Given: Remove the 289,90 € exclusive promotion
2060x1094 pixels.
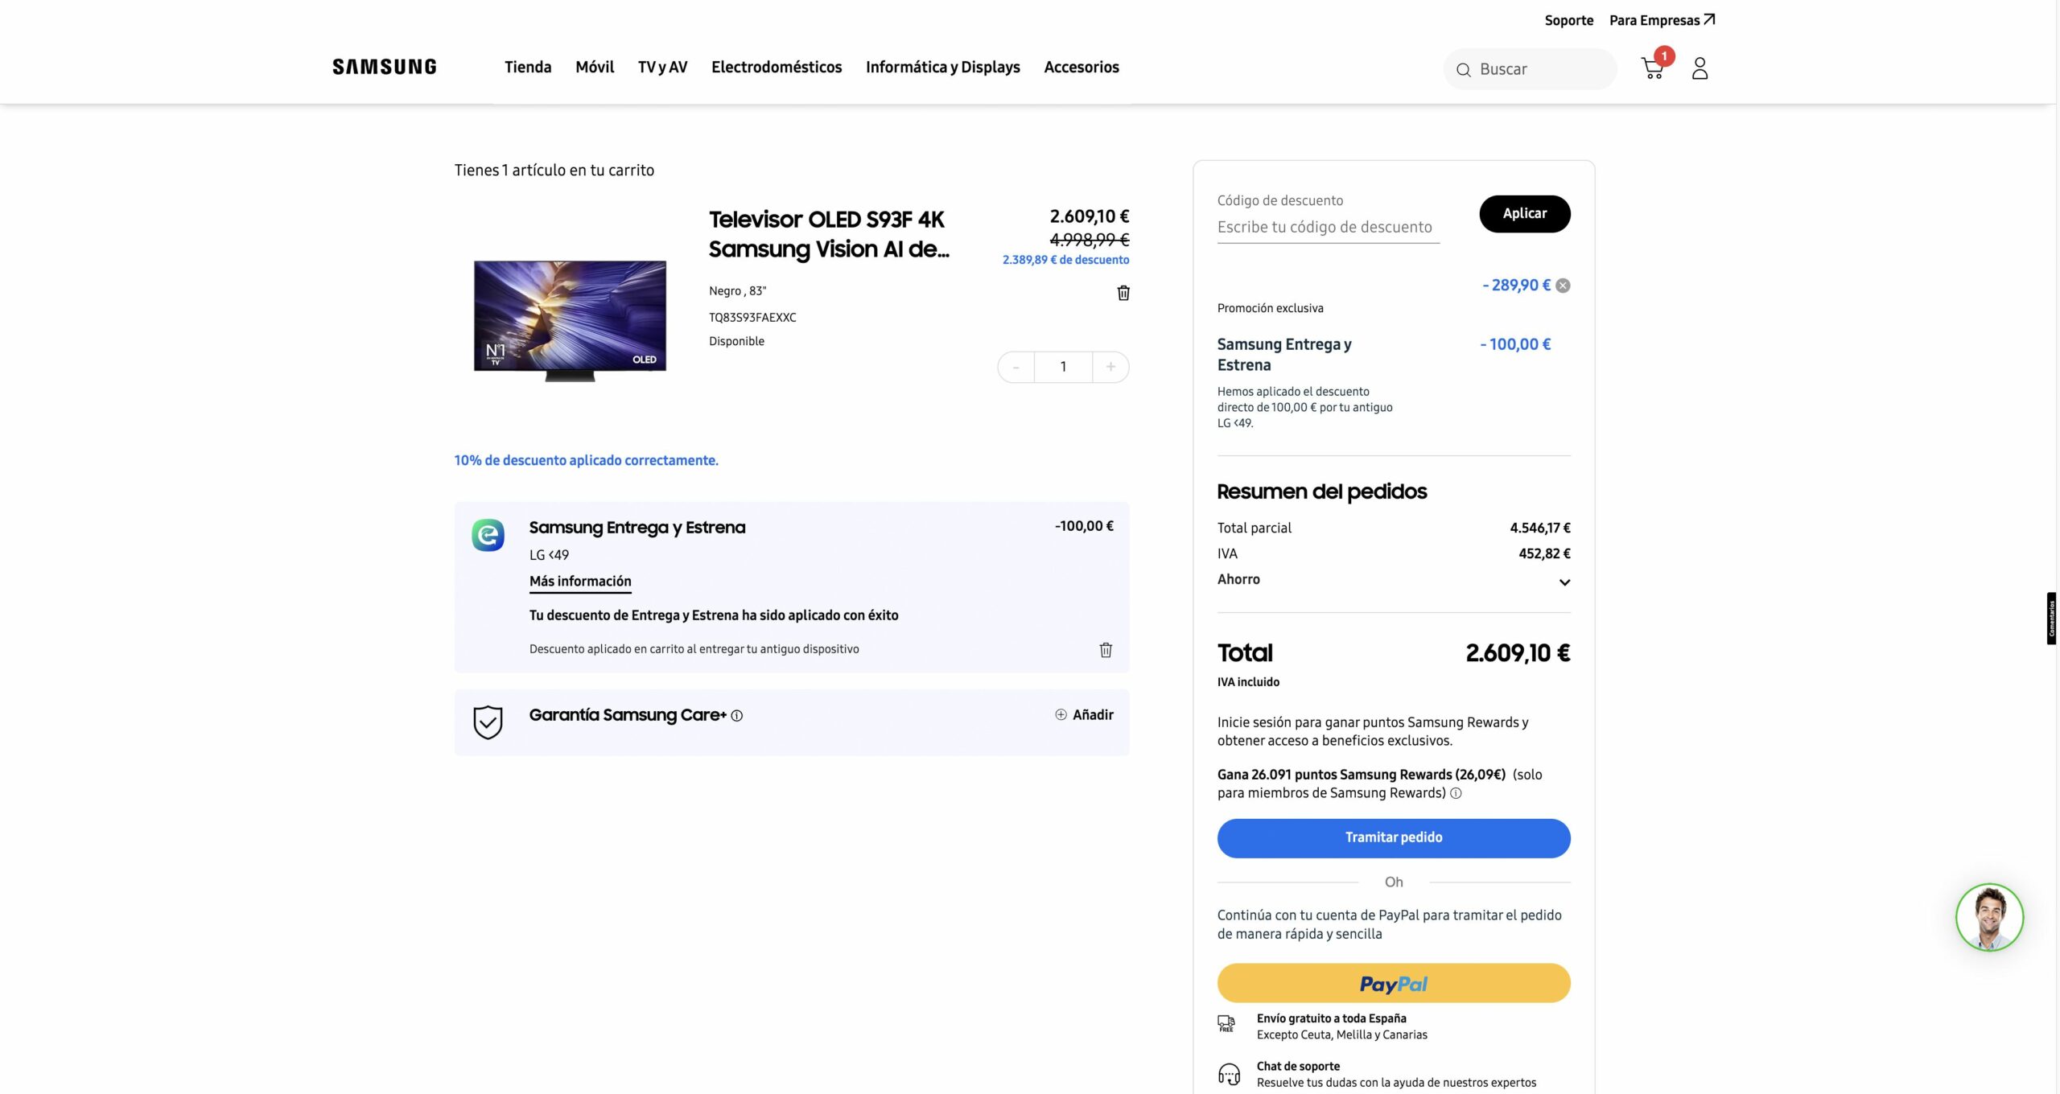Looking at the screenshot, I should 1563,286.
